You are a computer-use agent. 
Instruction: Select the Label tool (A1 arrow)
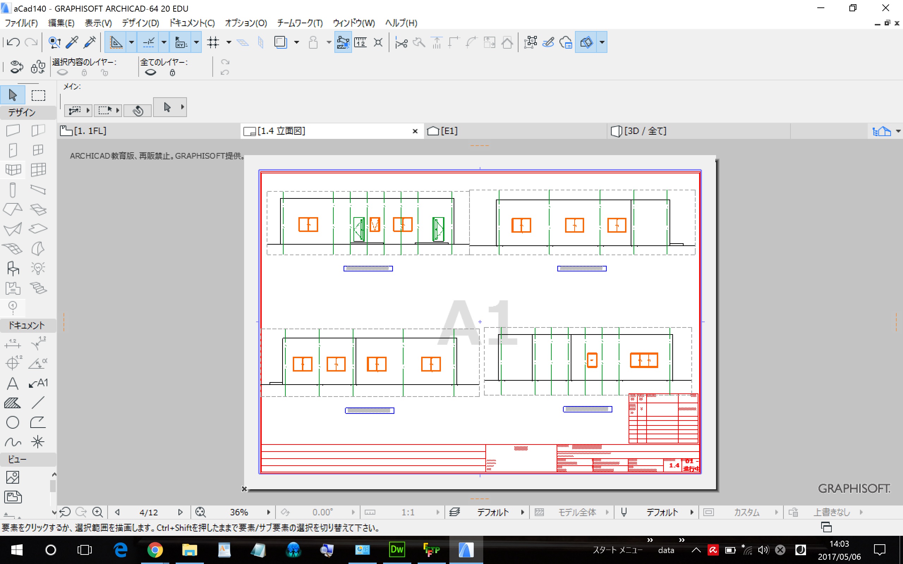click(x=38, y=383)
